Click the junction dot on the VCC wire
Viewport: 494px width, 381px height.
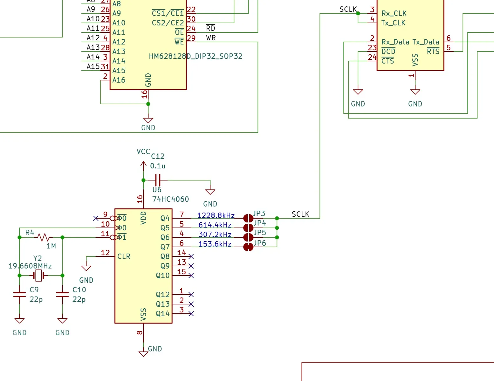tap(143, 180)
